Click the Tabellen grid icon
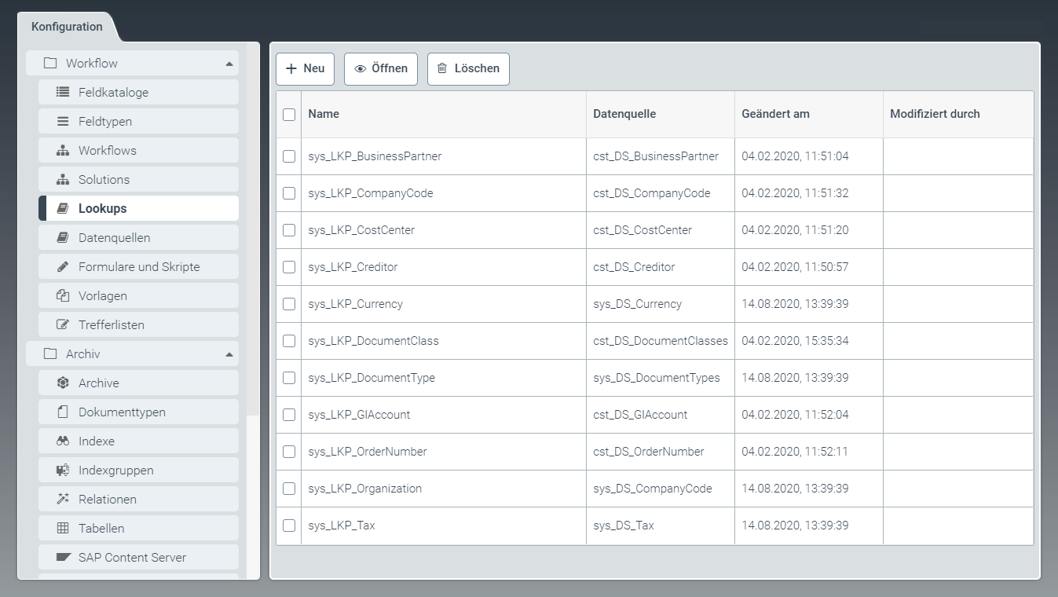 pos(63,528)
